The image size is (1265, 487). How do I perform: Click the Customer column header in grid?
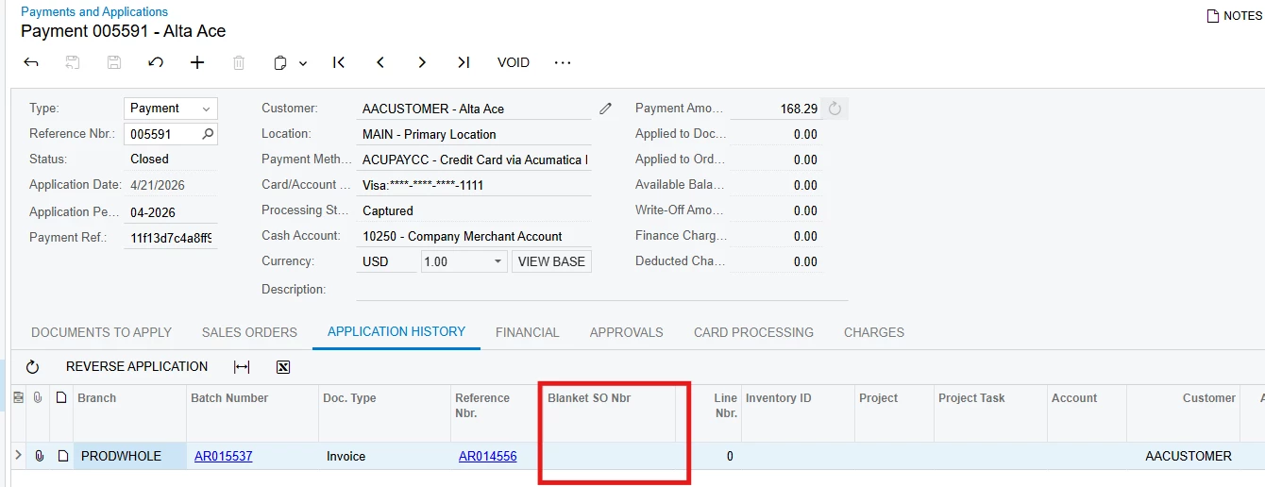(1184, 413)
